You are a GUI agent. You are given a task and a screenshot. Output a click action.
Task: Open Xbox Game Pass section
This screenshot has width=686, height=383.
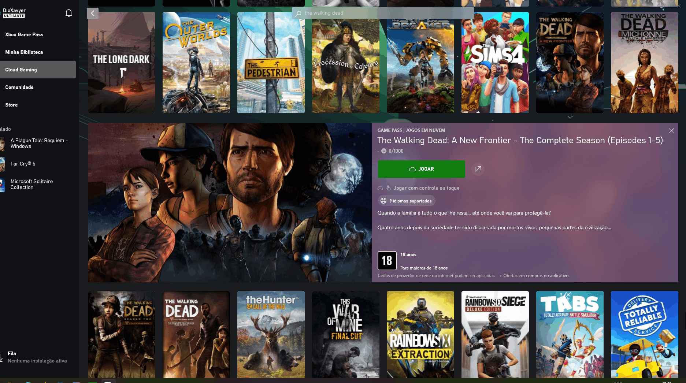pyautogui.click(x=24, y=34)
